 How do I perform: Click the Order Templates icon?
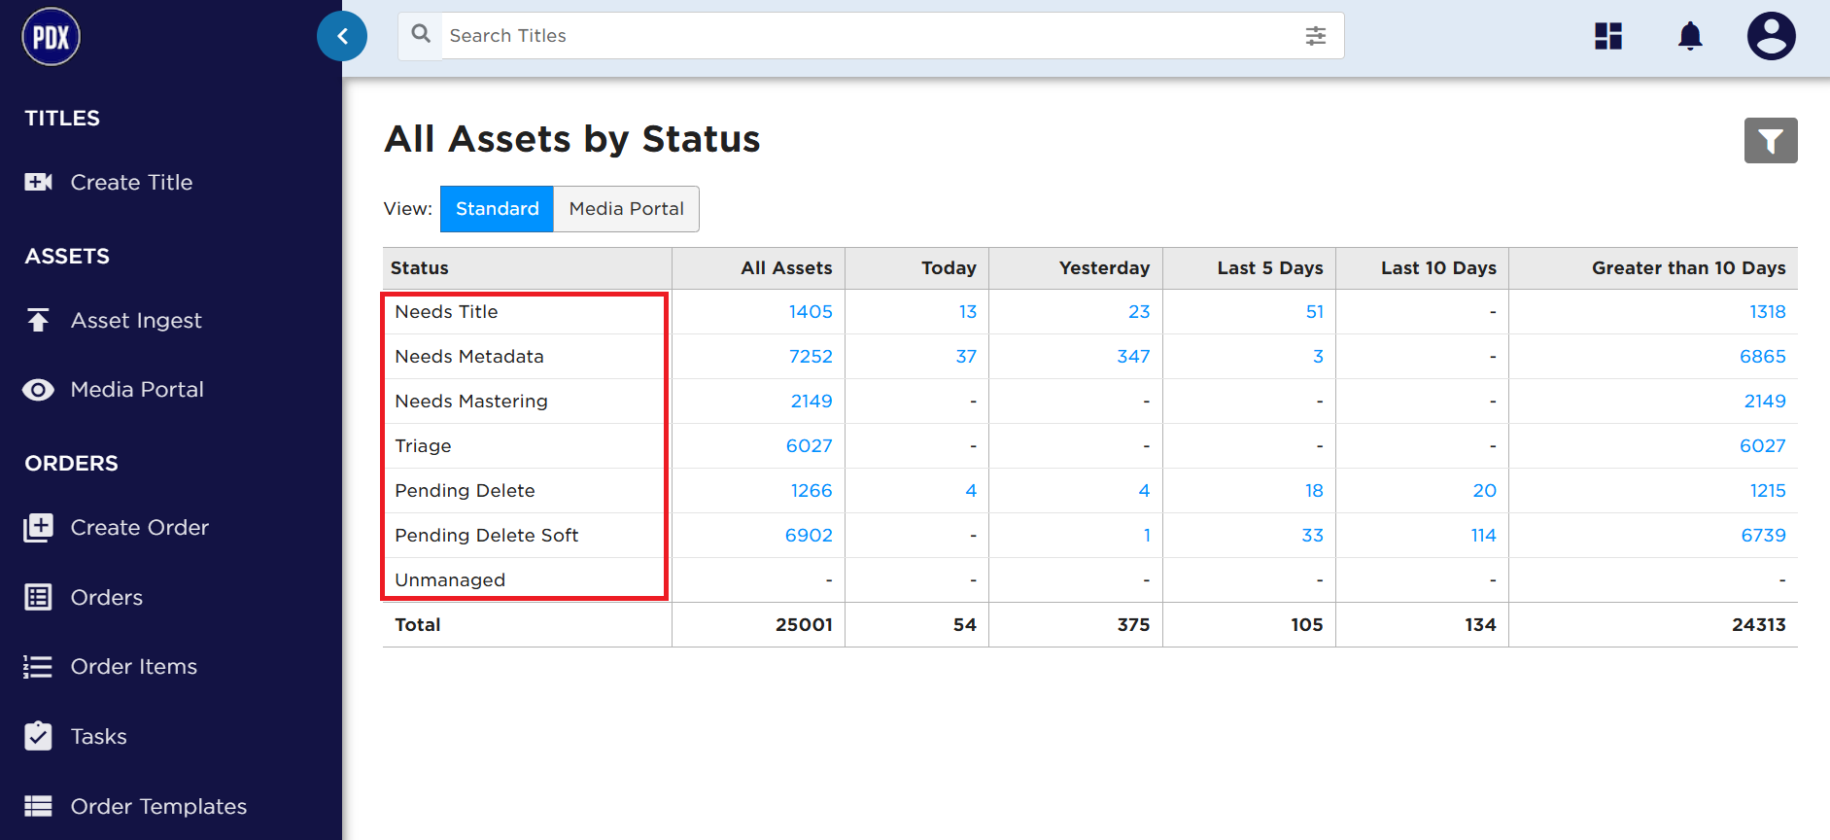(x=38, y=806)
